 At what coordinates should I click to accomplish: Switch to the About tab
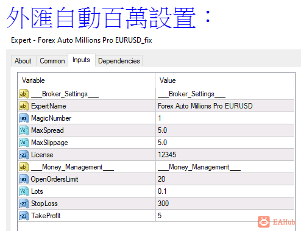[23, 61]
